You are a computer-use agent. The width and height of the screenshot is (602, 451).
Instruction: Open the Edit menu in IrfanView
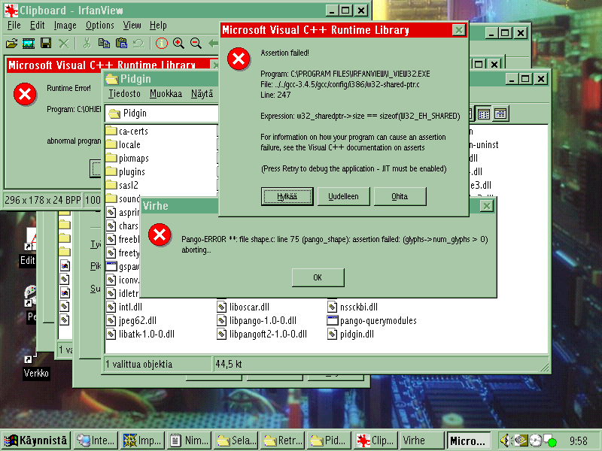37,26
